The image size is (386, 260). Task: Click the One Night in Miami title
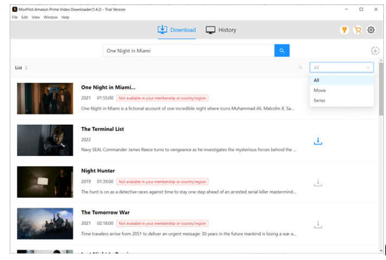click(108, 87)
